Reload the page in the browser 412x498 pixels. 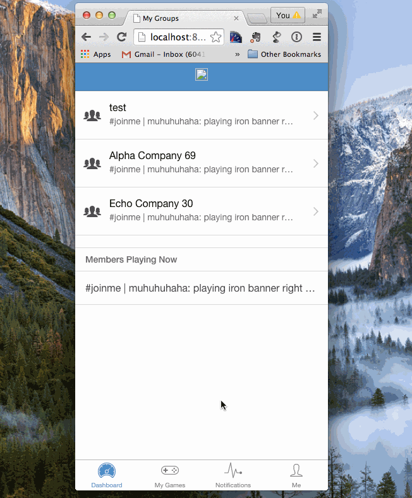122,37
